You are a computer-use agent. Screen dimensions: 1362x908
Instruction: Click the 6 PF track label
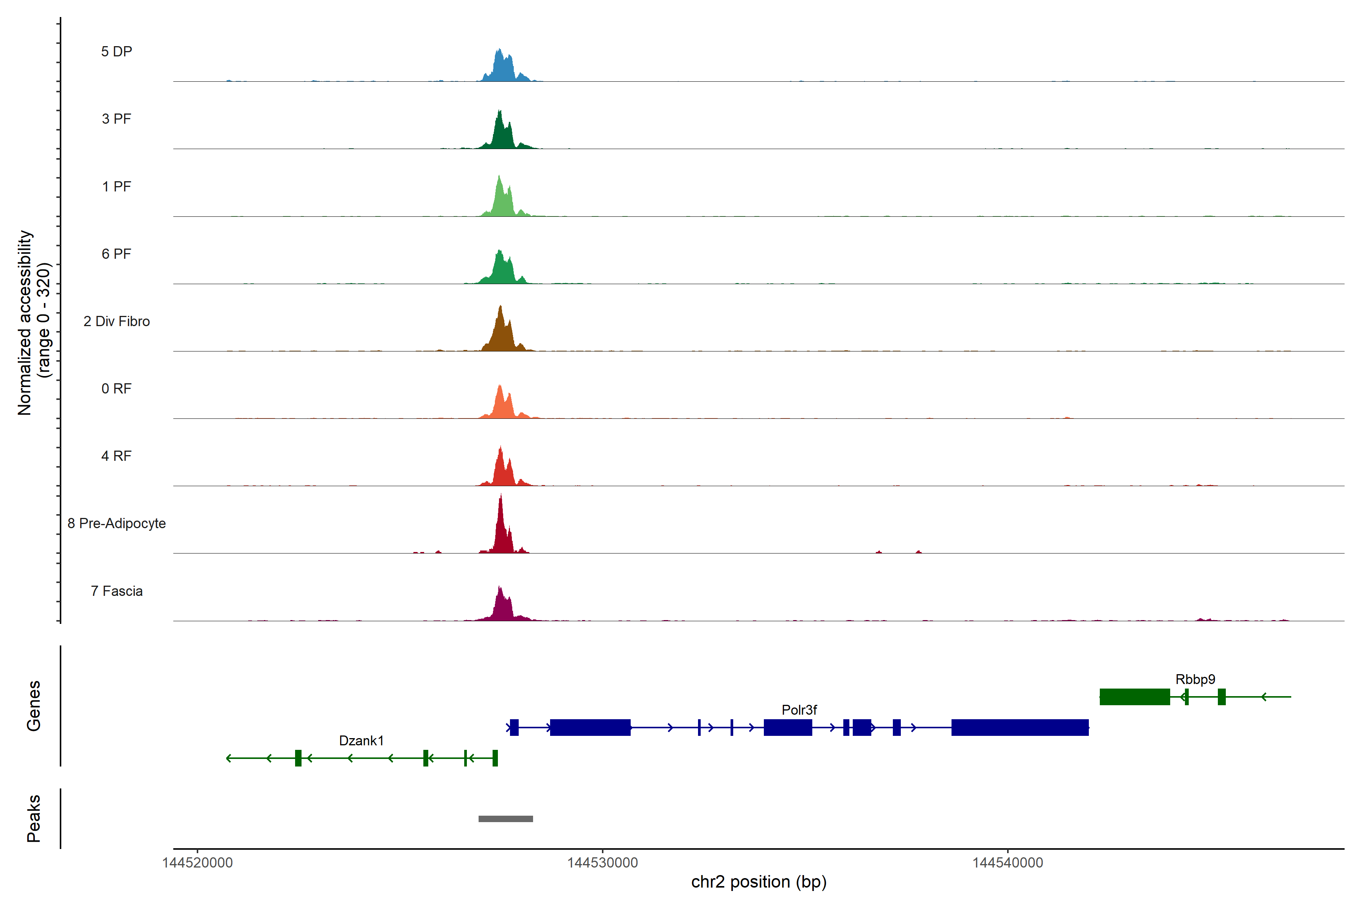pyautogui.click(x=117, y=253)
